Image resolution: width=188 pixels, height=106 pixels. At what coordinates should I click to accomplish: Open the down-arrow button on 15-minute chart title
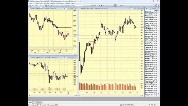(65, 58)
